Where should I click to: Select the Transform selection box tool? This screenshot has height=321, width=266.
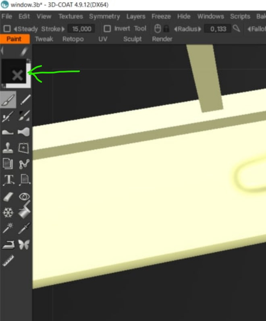click(24, 148)
